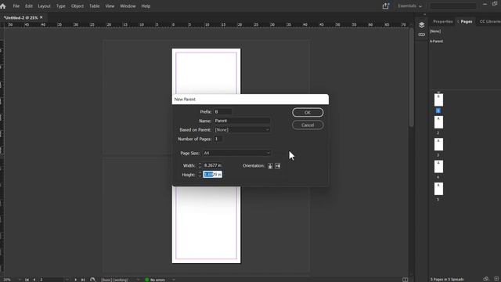Click the green No errors preflight indicator
The height and width of the screenshot is (282, 501).
(147, 280)
